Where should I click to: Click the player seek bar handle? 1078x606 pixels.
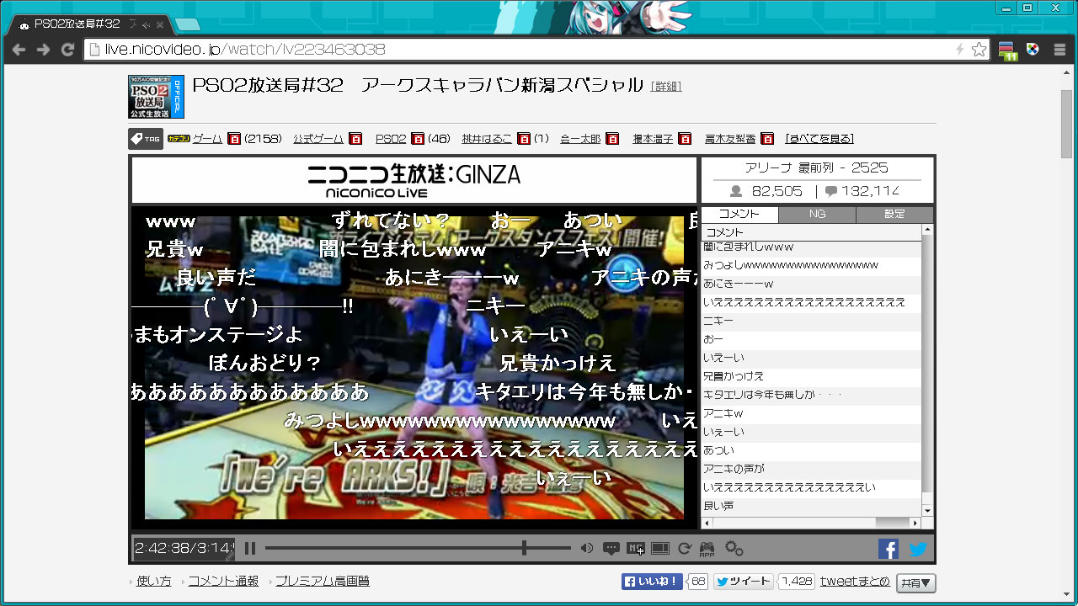click(x=524, y=549)
